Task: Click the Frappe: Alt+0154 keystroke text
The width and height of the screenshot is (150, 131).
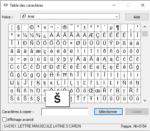Action: (134, 126)
